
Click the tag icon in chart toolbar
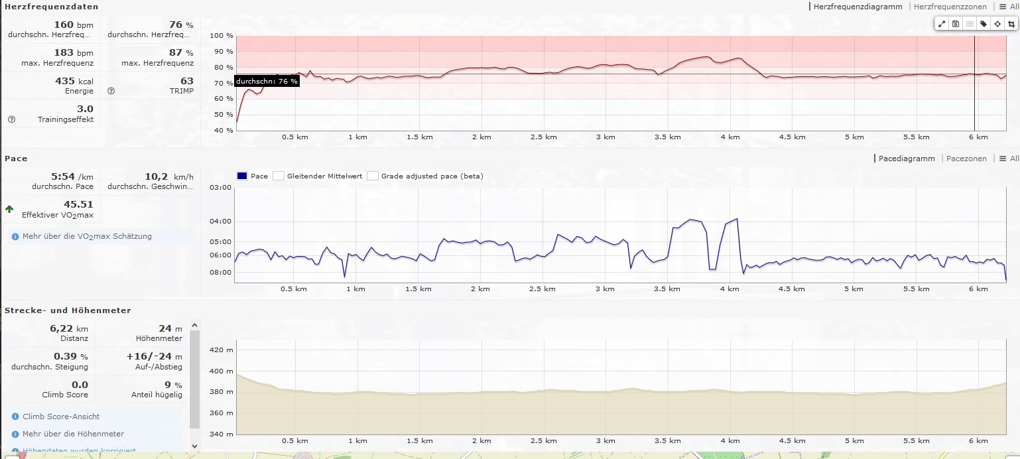pos(984,24)
